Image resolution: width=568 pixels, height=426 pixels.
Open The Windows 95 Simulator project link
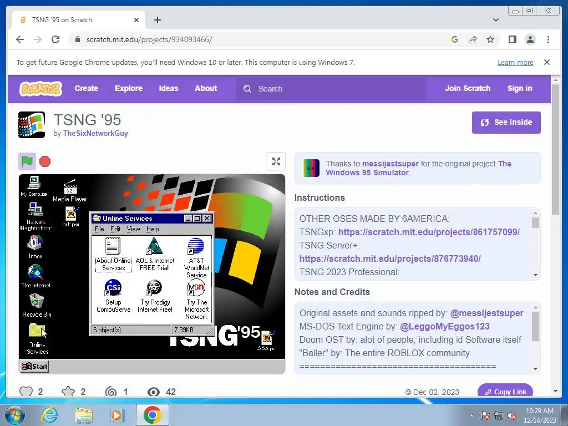[418, 168]
